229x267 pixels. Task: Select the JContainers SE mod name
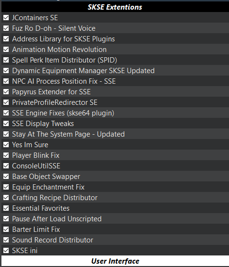35,18
